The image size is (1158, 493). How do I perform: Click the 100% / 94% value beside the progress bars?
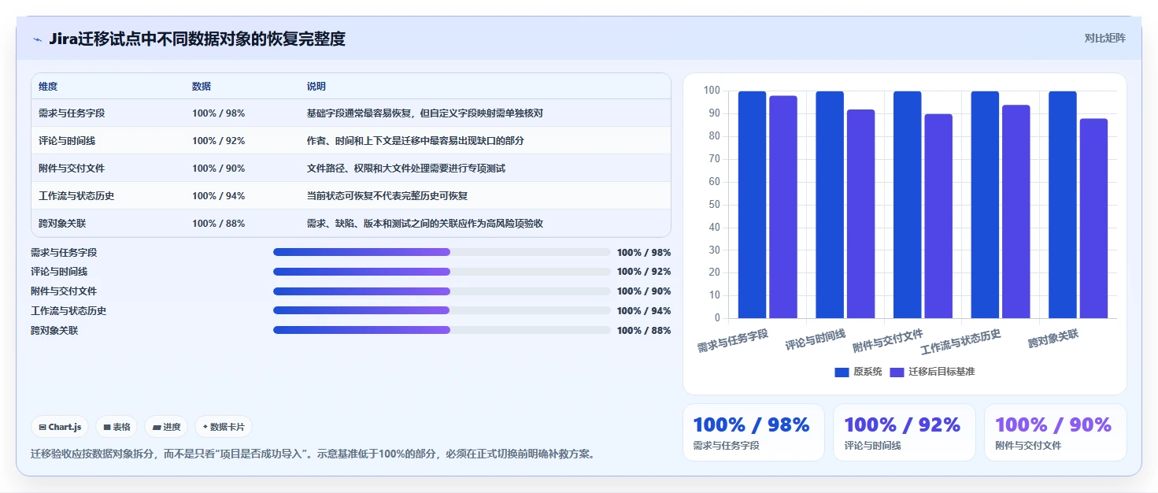click(644, 311)
